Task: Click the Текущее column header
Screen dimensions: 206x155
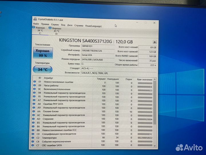Action: point(101,79)
